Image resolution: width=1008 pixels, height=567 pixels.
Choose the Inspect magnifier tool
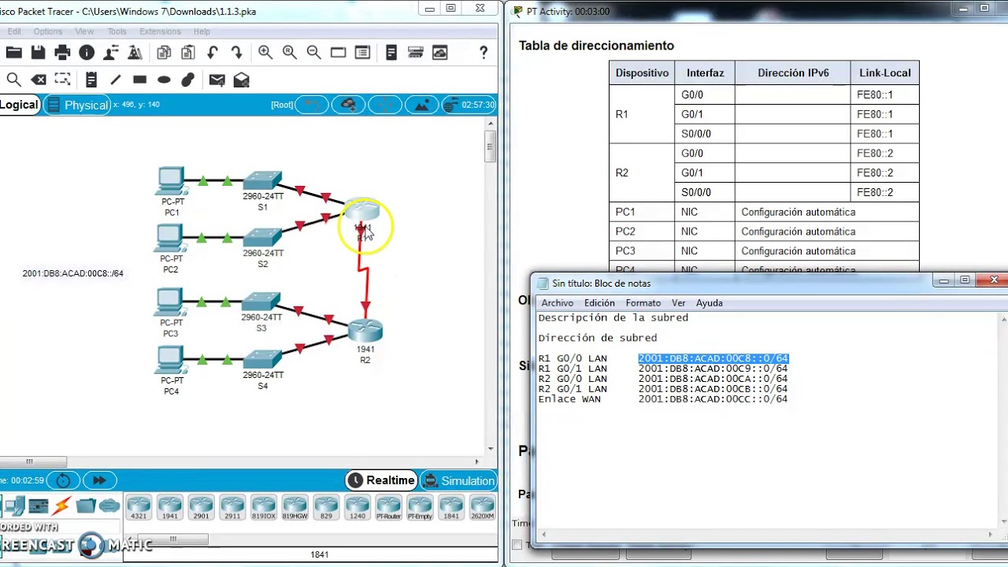point(13,80)
